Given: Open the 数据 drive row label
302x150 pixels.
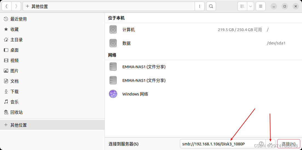Looking at the screenshot, I should [126, 43].
